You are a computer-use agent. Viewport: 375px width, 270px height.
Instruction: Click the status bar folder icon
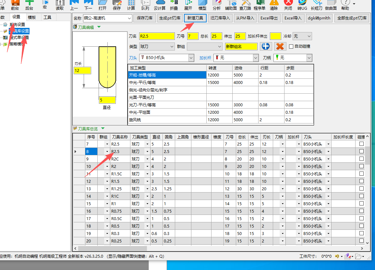coord(358,256)
